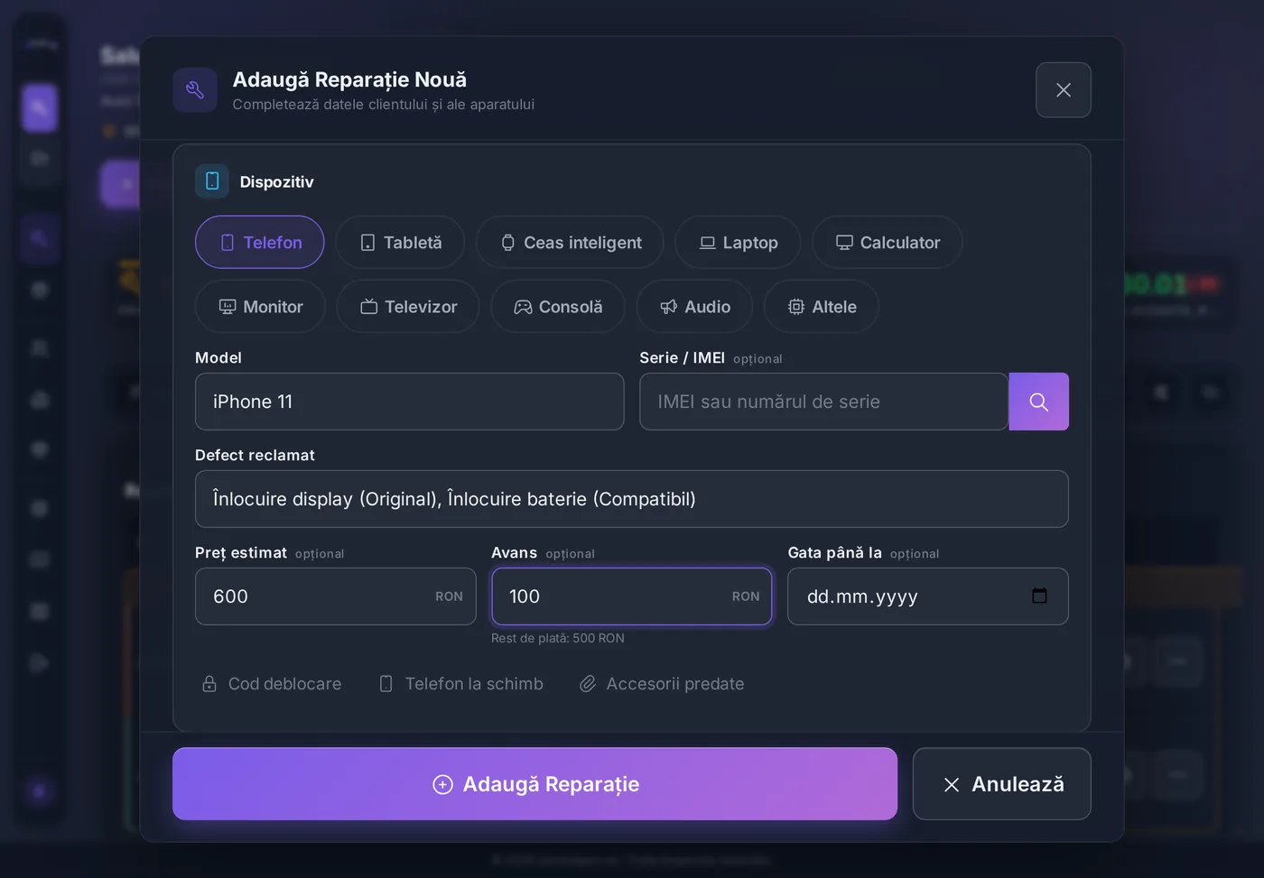The height and width of the screenshot is (878, 1264).
Task: Select Altele device category
Action: click(x=821, y=307)
